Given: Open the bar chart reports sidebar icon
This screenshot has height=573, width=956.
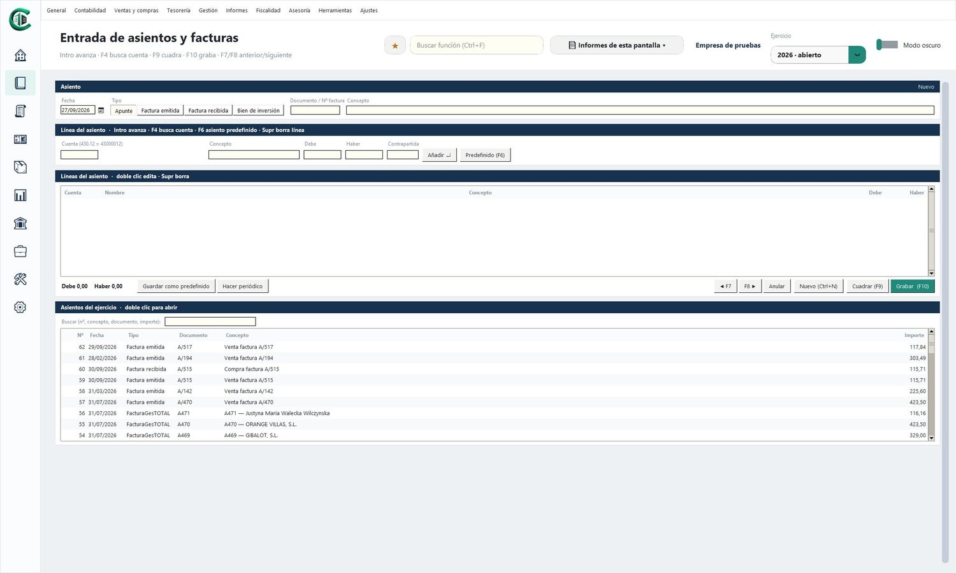Looking at the screenshot, I should (20, 195).
